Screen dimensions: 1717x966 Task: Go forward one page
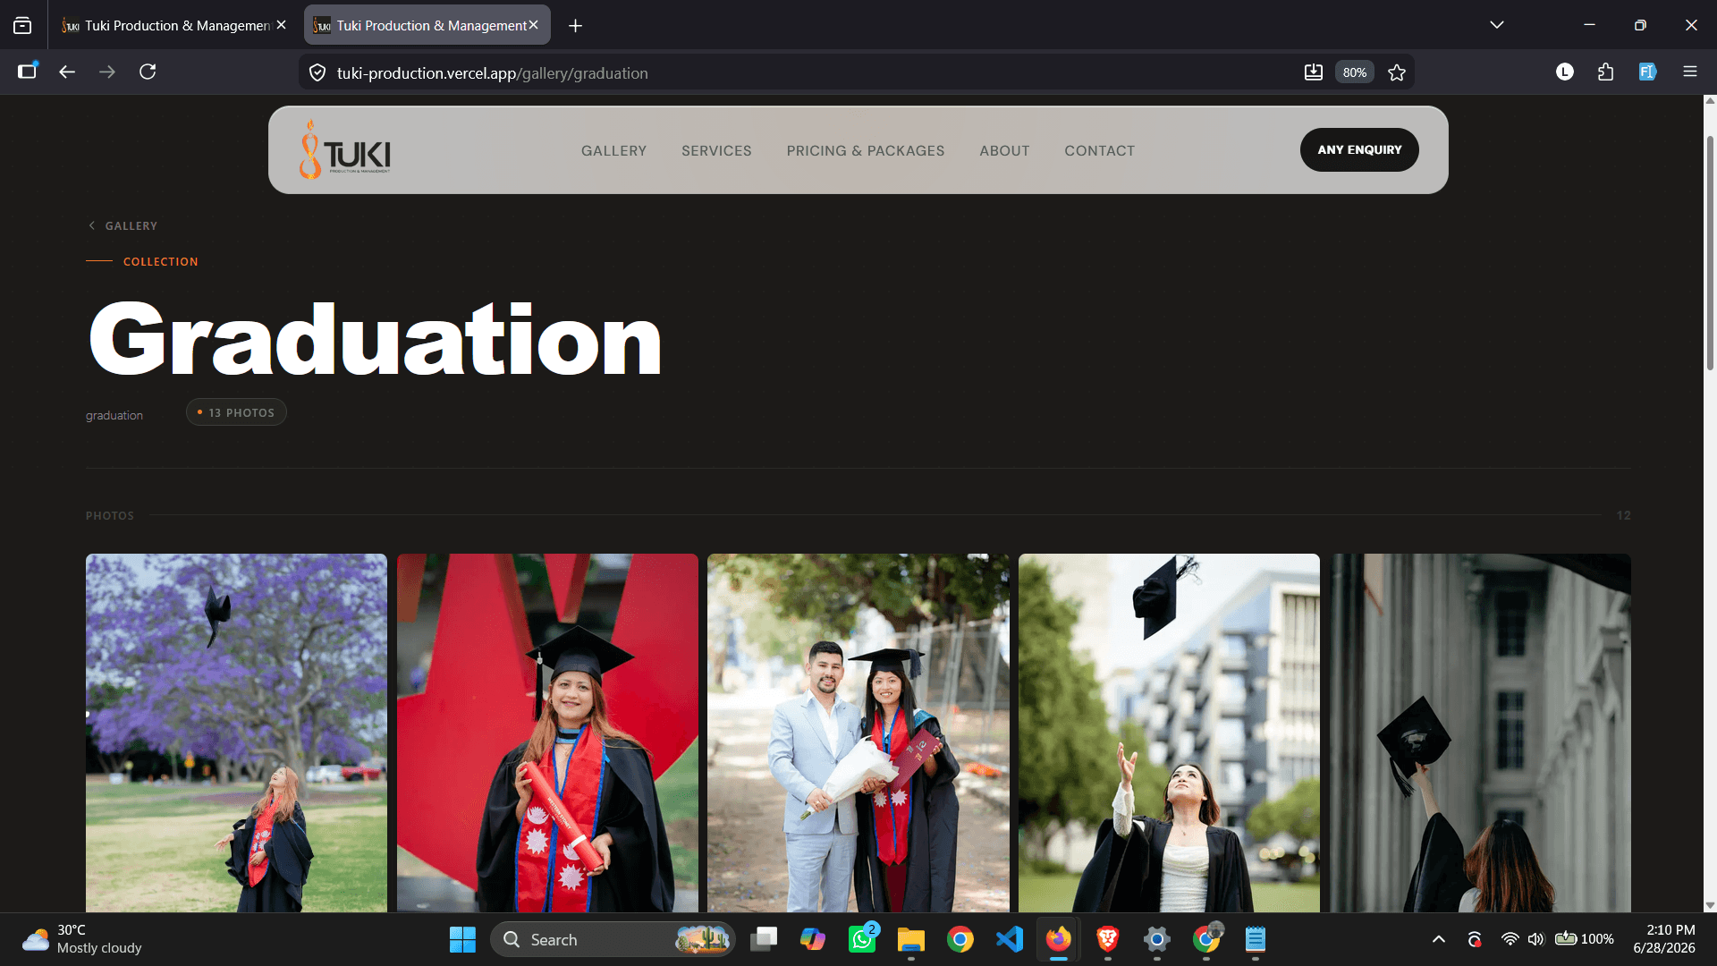click(x=107, y=72)
